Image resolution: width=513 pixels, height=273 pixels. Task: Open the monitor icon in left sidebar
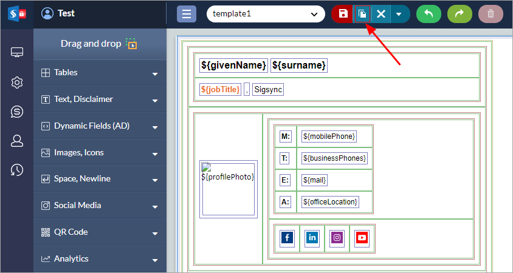(17, 53)
